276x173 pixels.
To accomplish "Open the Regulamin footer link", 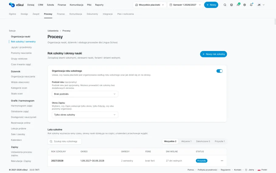I will coord(225,170).
